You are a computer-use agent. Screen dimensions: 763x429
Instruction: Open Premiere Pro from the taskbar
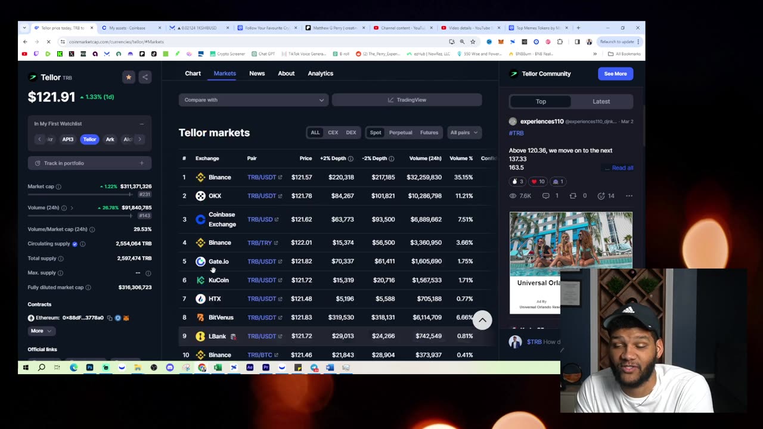point(266,368)
